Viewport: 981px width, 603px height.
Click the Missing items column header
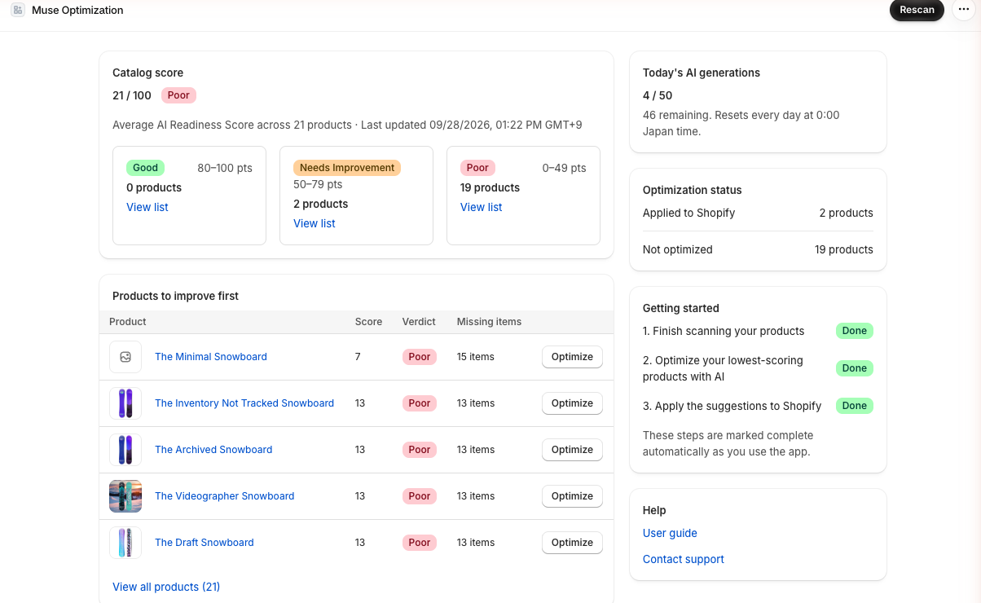click(x=489, y=322)
